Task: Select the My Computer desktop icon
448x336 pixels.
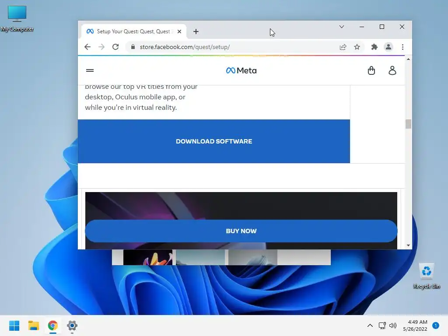Action: point(17,18)
